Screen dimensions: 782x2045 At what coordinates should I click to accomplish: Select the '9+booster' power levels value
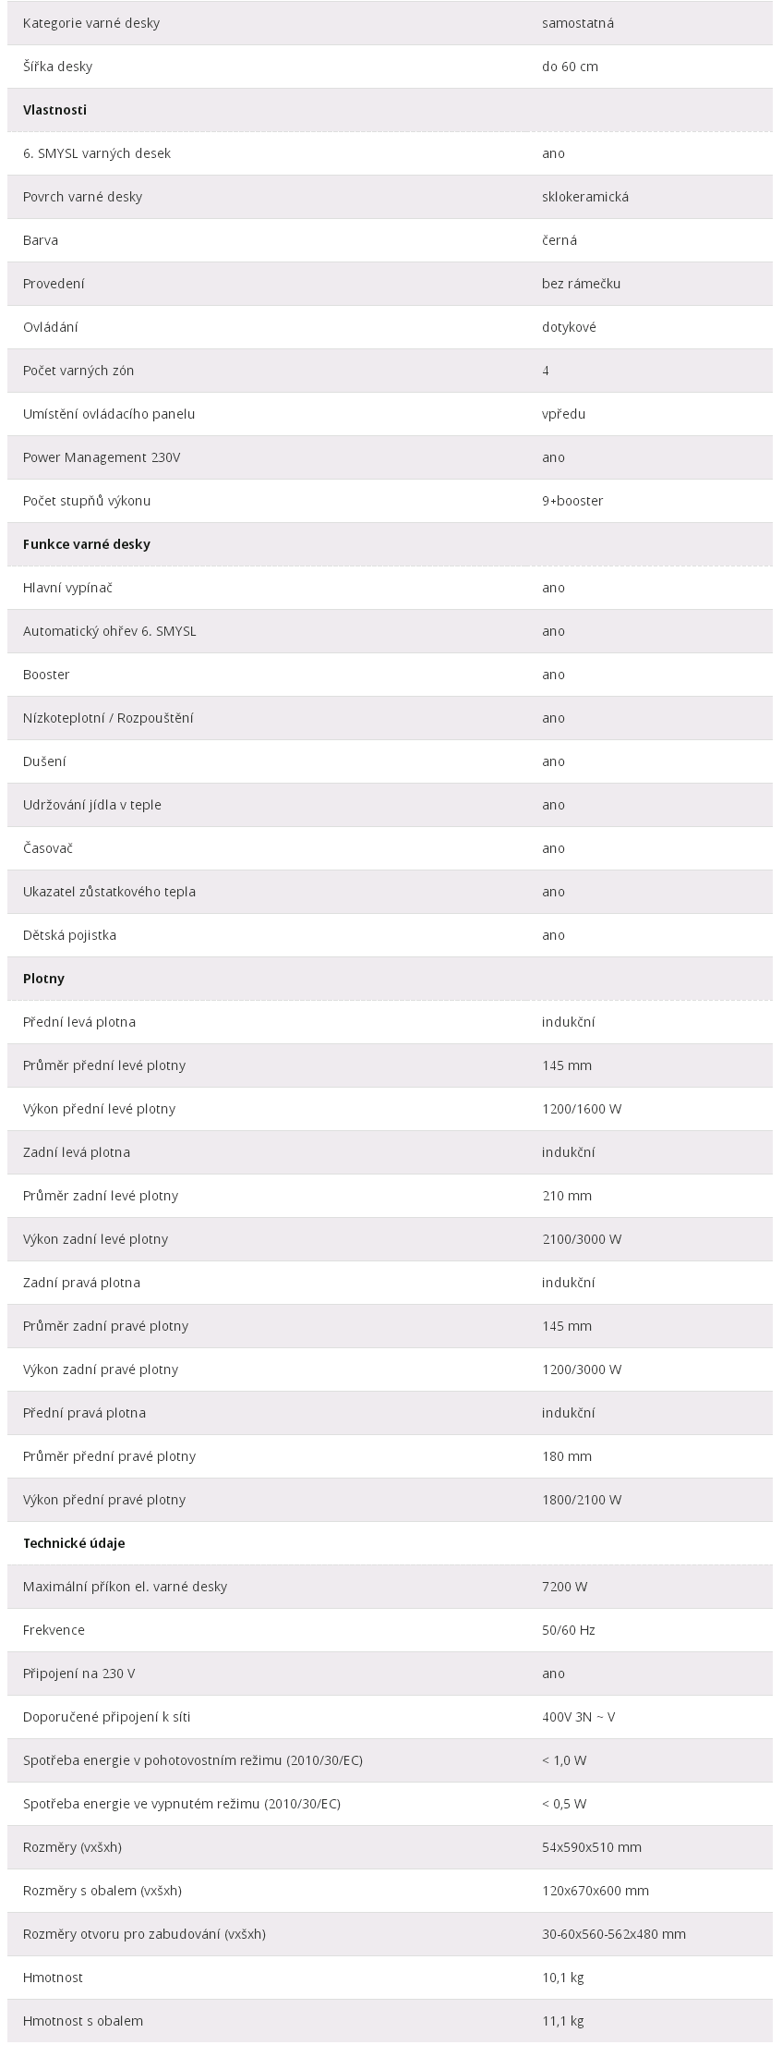[572, 501]
